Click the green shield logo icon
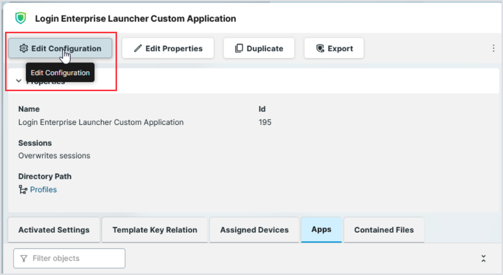This screenshot has width=503, height=275. tap(20, 19)
